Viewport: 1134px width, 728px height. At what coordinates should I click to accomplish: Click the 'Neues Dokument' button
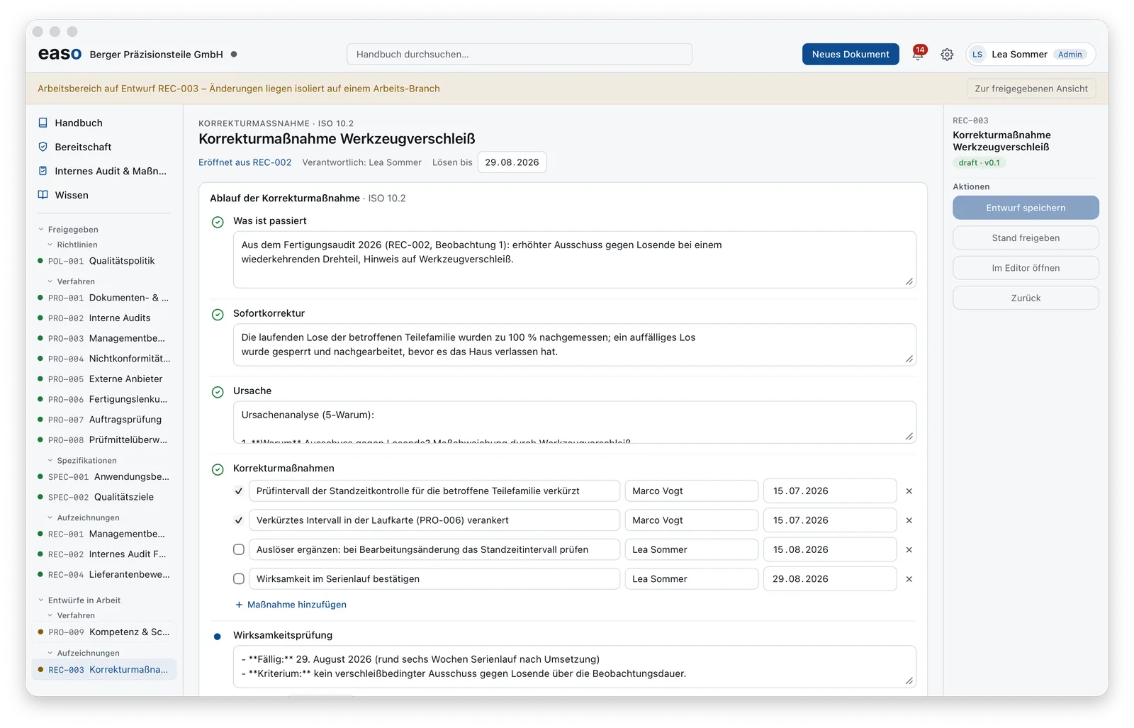click(850, 55)
